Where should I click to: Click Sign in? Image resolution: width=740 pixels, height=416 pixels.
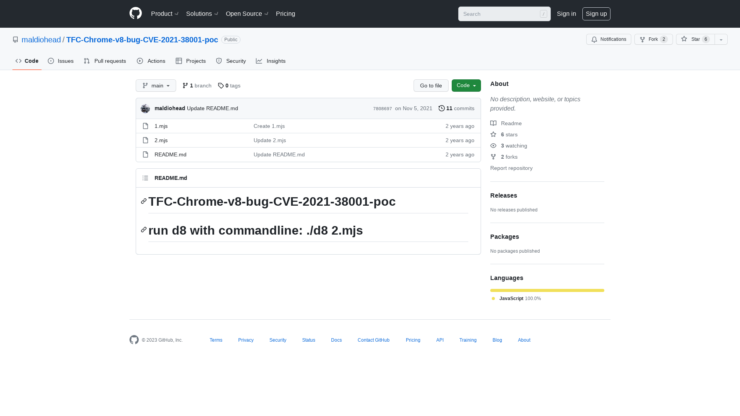(567, 13)
